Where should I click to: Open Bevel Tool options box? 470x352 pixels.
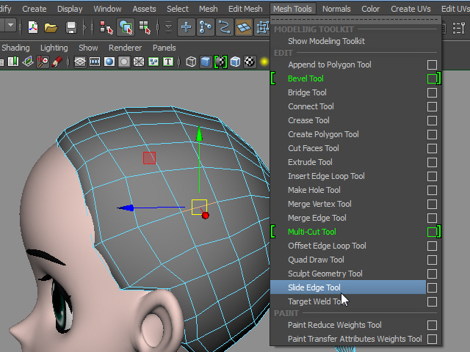pyautogui.click(x=432, y=78)
